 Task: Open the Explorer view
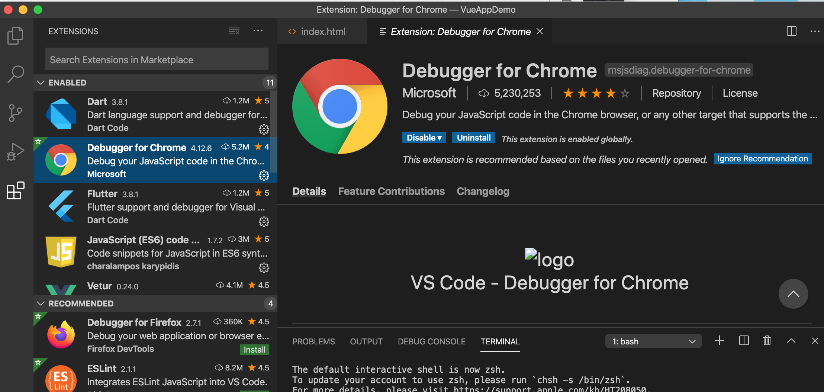click(15, 35)
